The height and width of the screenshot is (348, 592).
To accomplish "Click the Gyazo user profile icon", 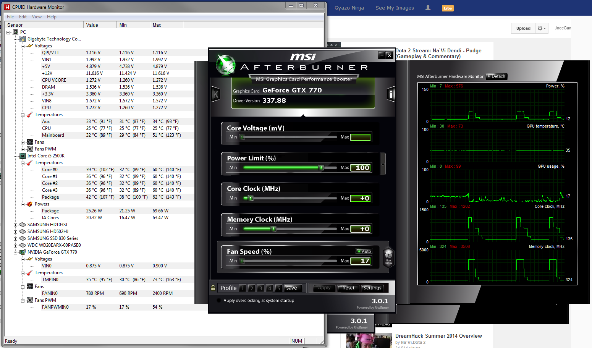I will (428, 8).
